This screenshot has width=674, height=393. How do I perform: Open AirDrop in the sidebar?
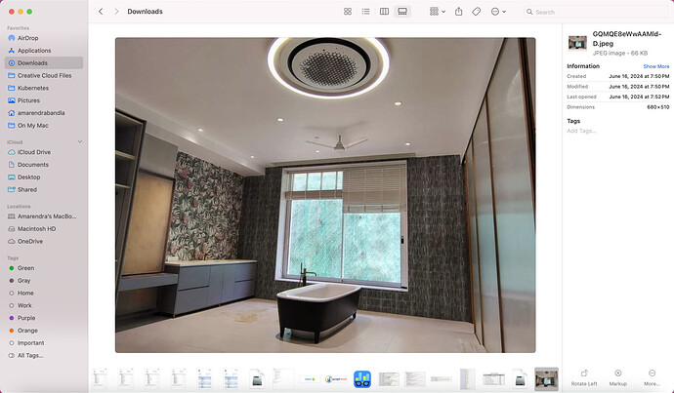click(x=27, y=38)
